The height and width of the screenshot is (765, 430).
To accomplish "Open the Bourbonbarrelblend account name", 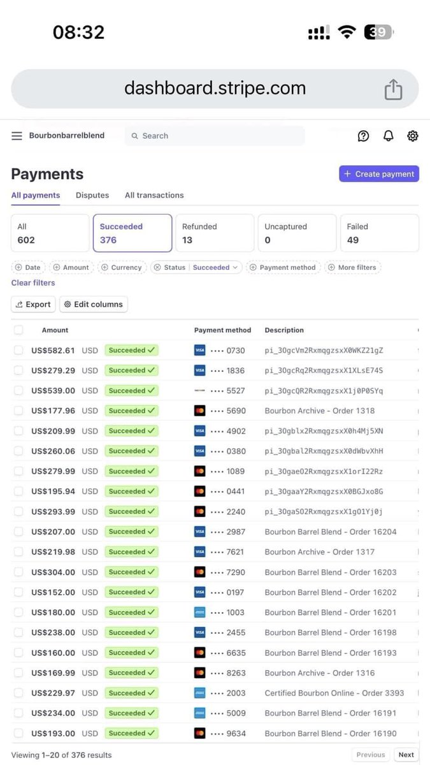I will point(67,136).
